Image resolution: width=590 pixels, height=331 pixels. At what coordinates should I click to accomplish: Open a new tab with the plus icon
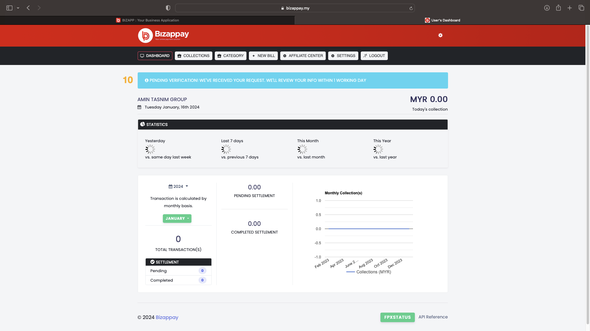point(570,8)
